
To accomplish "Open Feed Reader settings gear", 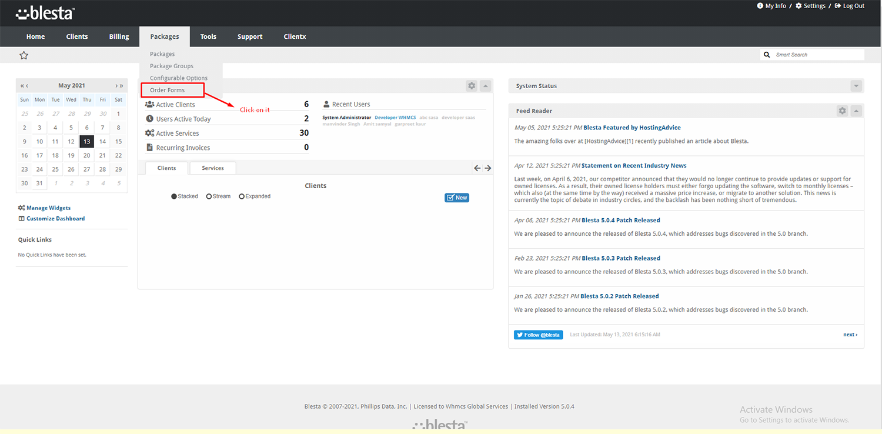I will pos(843,111).
